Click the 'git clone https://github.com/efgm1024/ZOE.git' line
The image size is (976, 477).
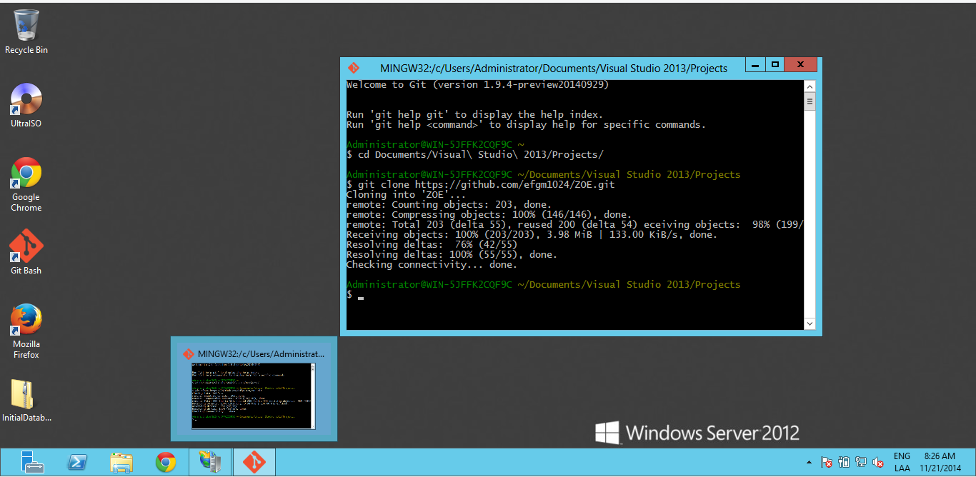[480, 184]
